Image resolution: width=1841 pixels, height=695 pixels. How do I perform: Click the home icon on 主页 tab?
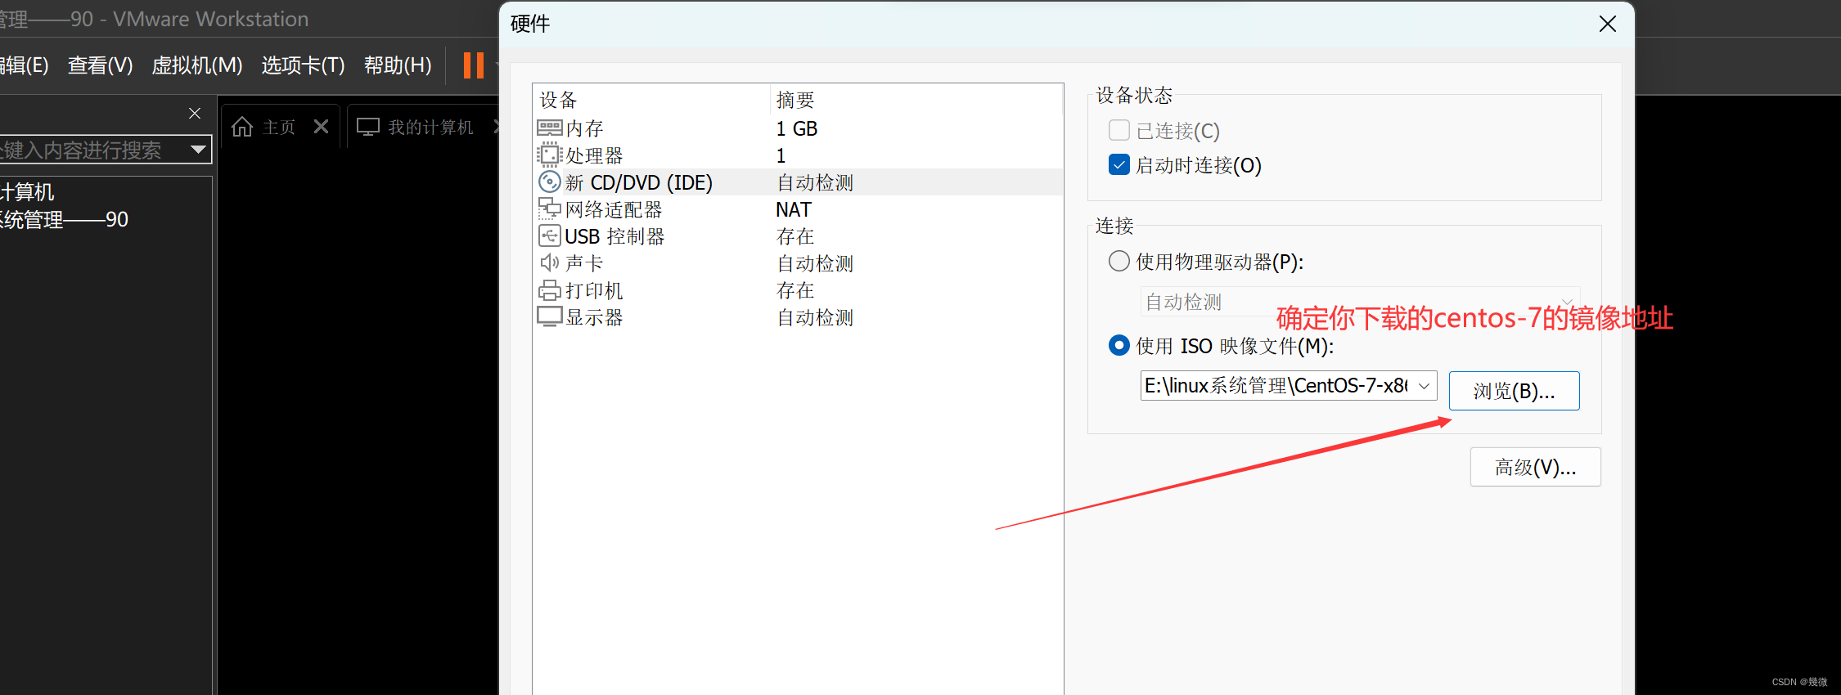[x=242, y=127]
